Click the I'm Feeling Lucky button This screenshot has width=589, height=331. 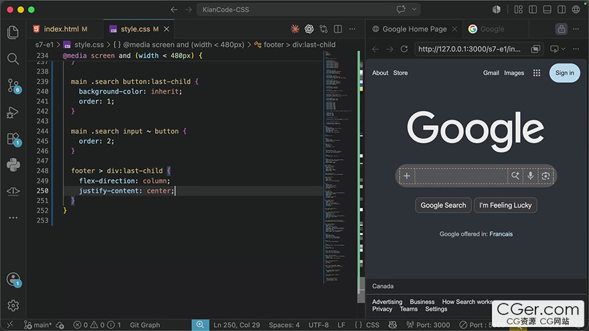[505, 205]
